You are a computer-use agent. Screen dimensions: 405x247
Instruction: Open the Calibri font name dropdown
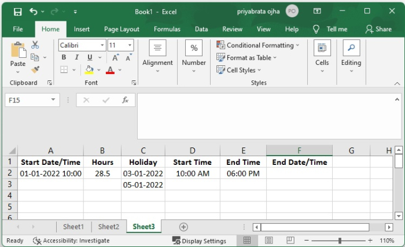[102, 45]
